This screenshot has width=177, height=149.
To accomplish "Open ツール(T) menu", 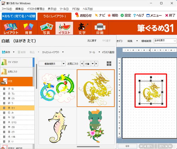I will 64,9.
